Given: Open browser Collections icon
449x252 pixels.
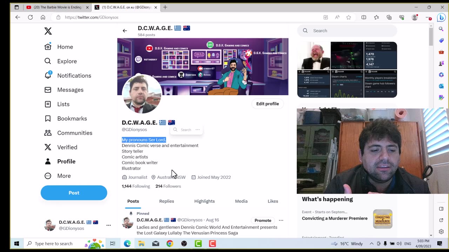Looking at the screenshot, I should tap(389, 17).
